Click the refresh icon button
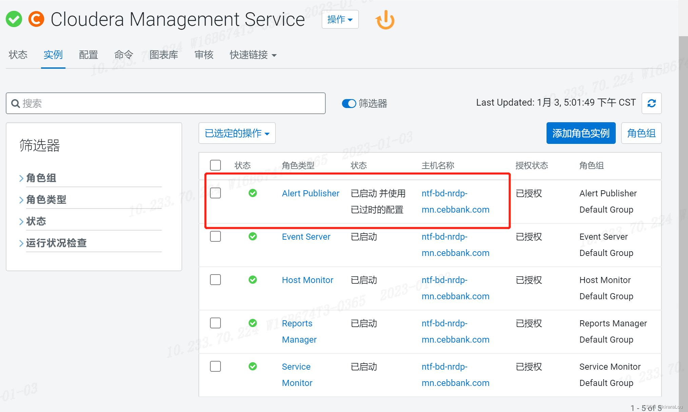 651,103
